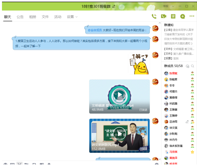The width and height of the screenshot is (197, 165).
Task: Search group members with magnifier icon
Action: coord(193,66)
